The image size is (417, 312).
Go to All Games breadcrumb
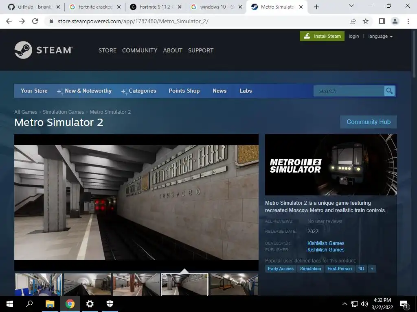pyautogui.click(x=26, y=112)
